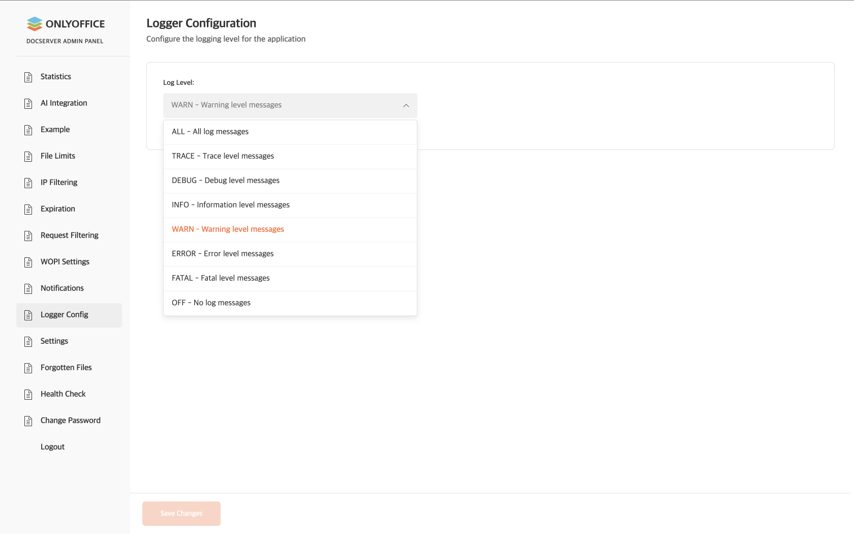Choose DEBUG - Debug level messages
The image size is (854, 534).
[x=225, y=181]
